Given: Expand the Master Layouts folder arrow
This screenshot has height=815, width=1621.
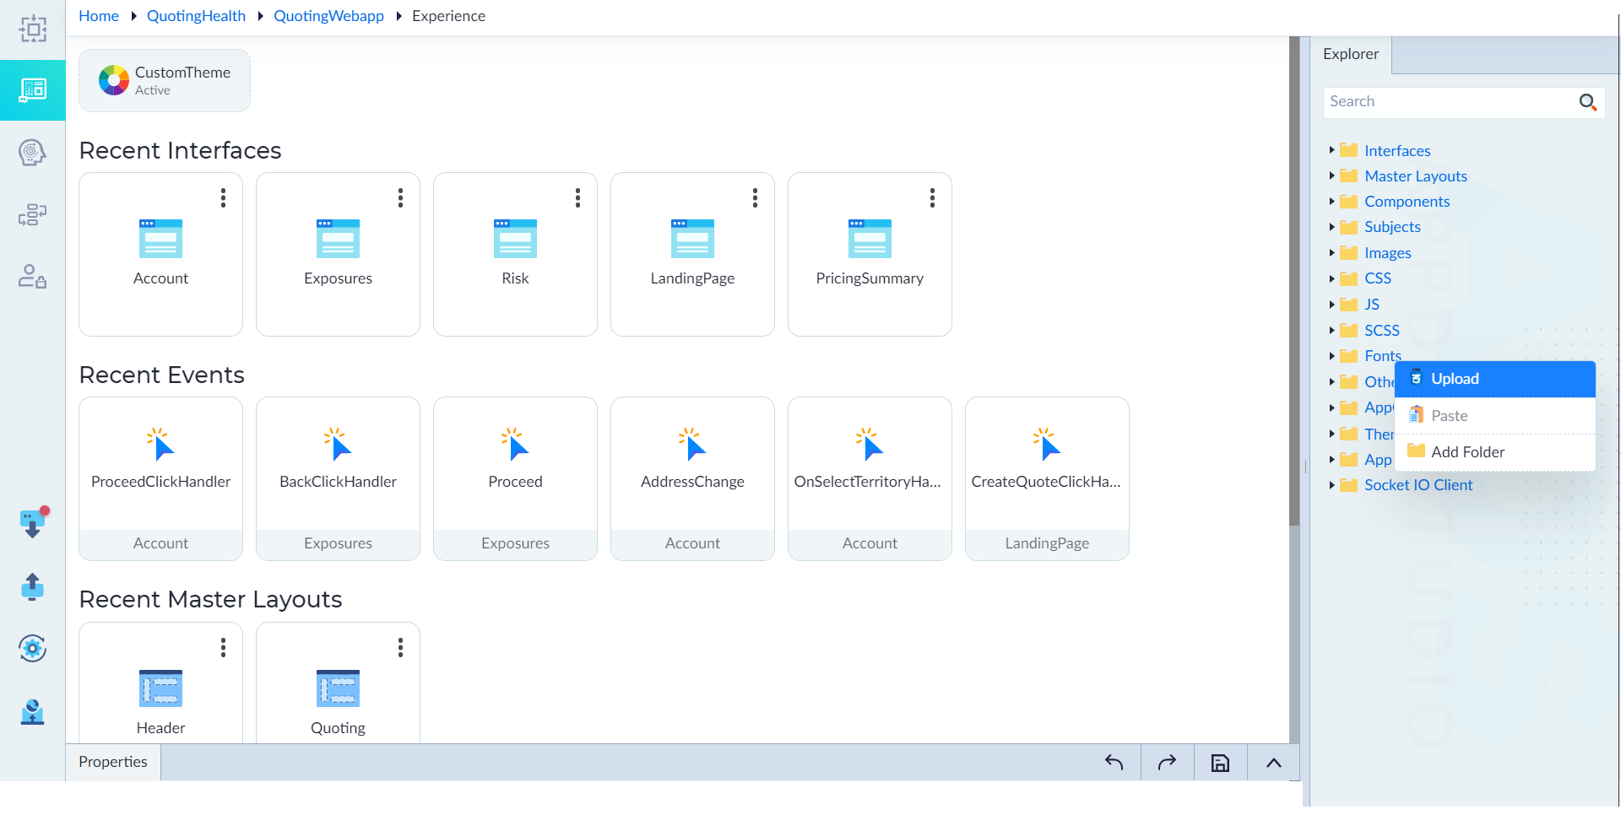Looking at the screenshot, I should 1331,175.
